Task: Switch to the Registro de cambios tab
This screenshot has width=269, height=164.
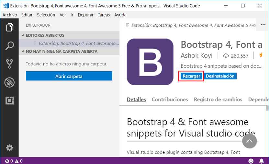Action: point(218,100)
